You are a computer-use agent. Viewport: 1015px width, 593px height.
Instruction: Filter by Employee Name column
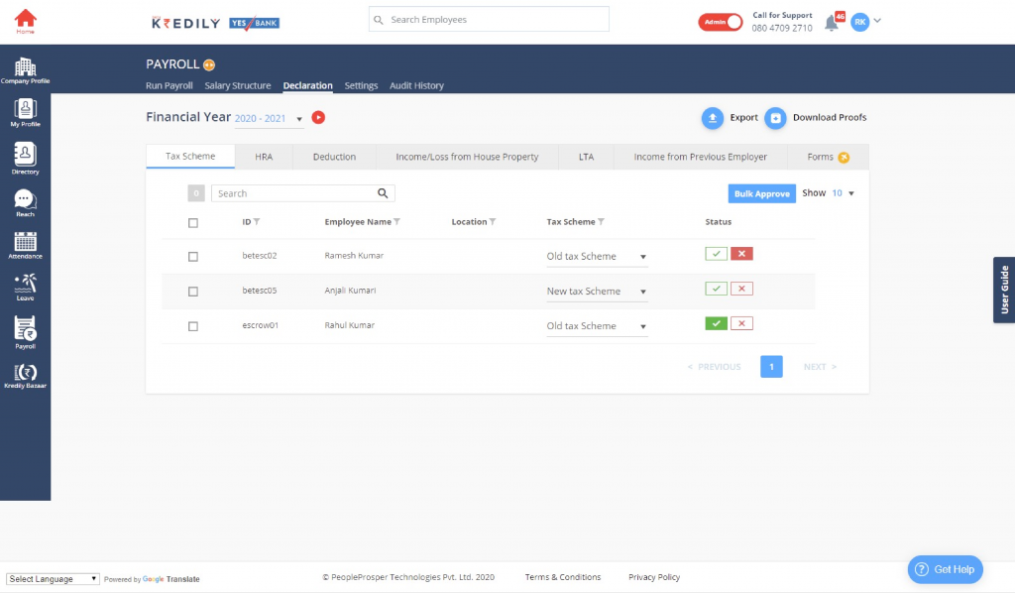tap(396, 222)
